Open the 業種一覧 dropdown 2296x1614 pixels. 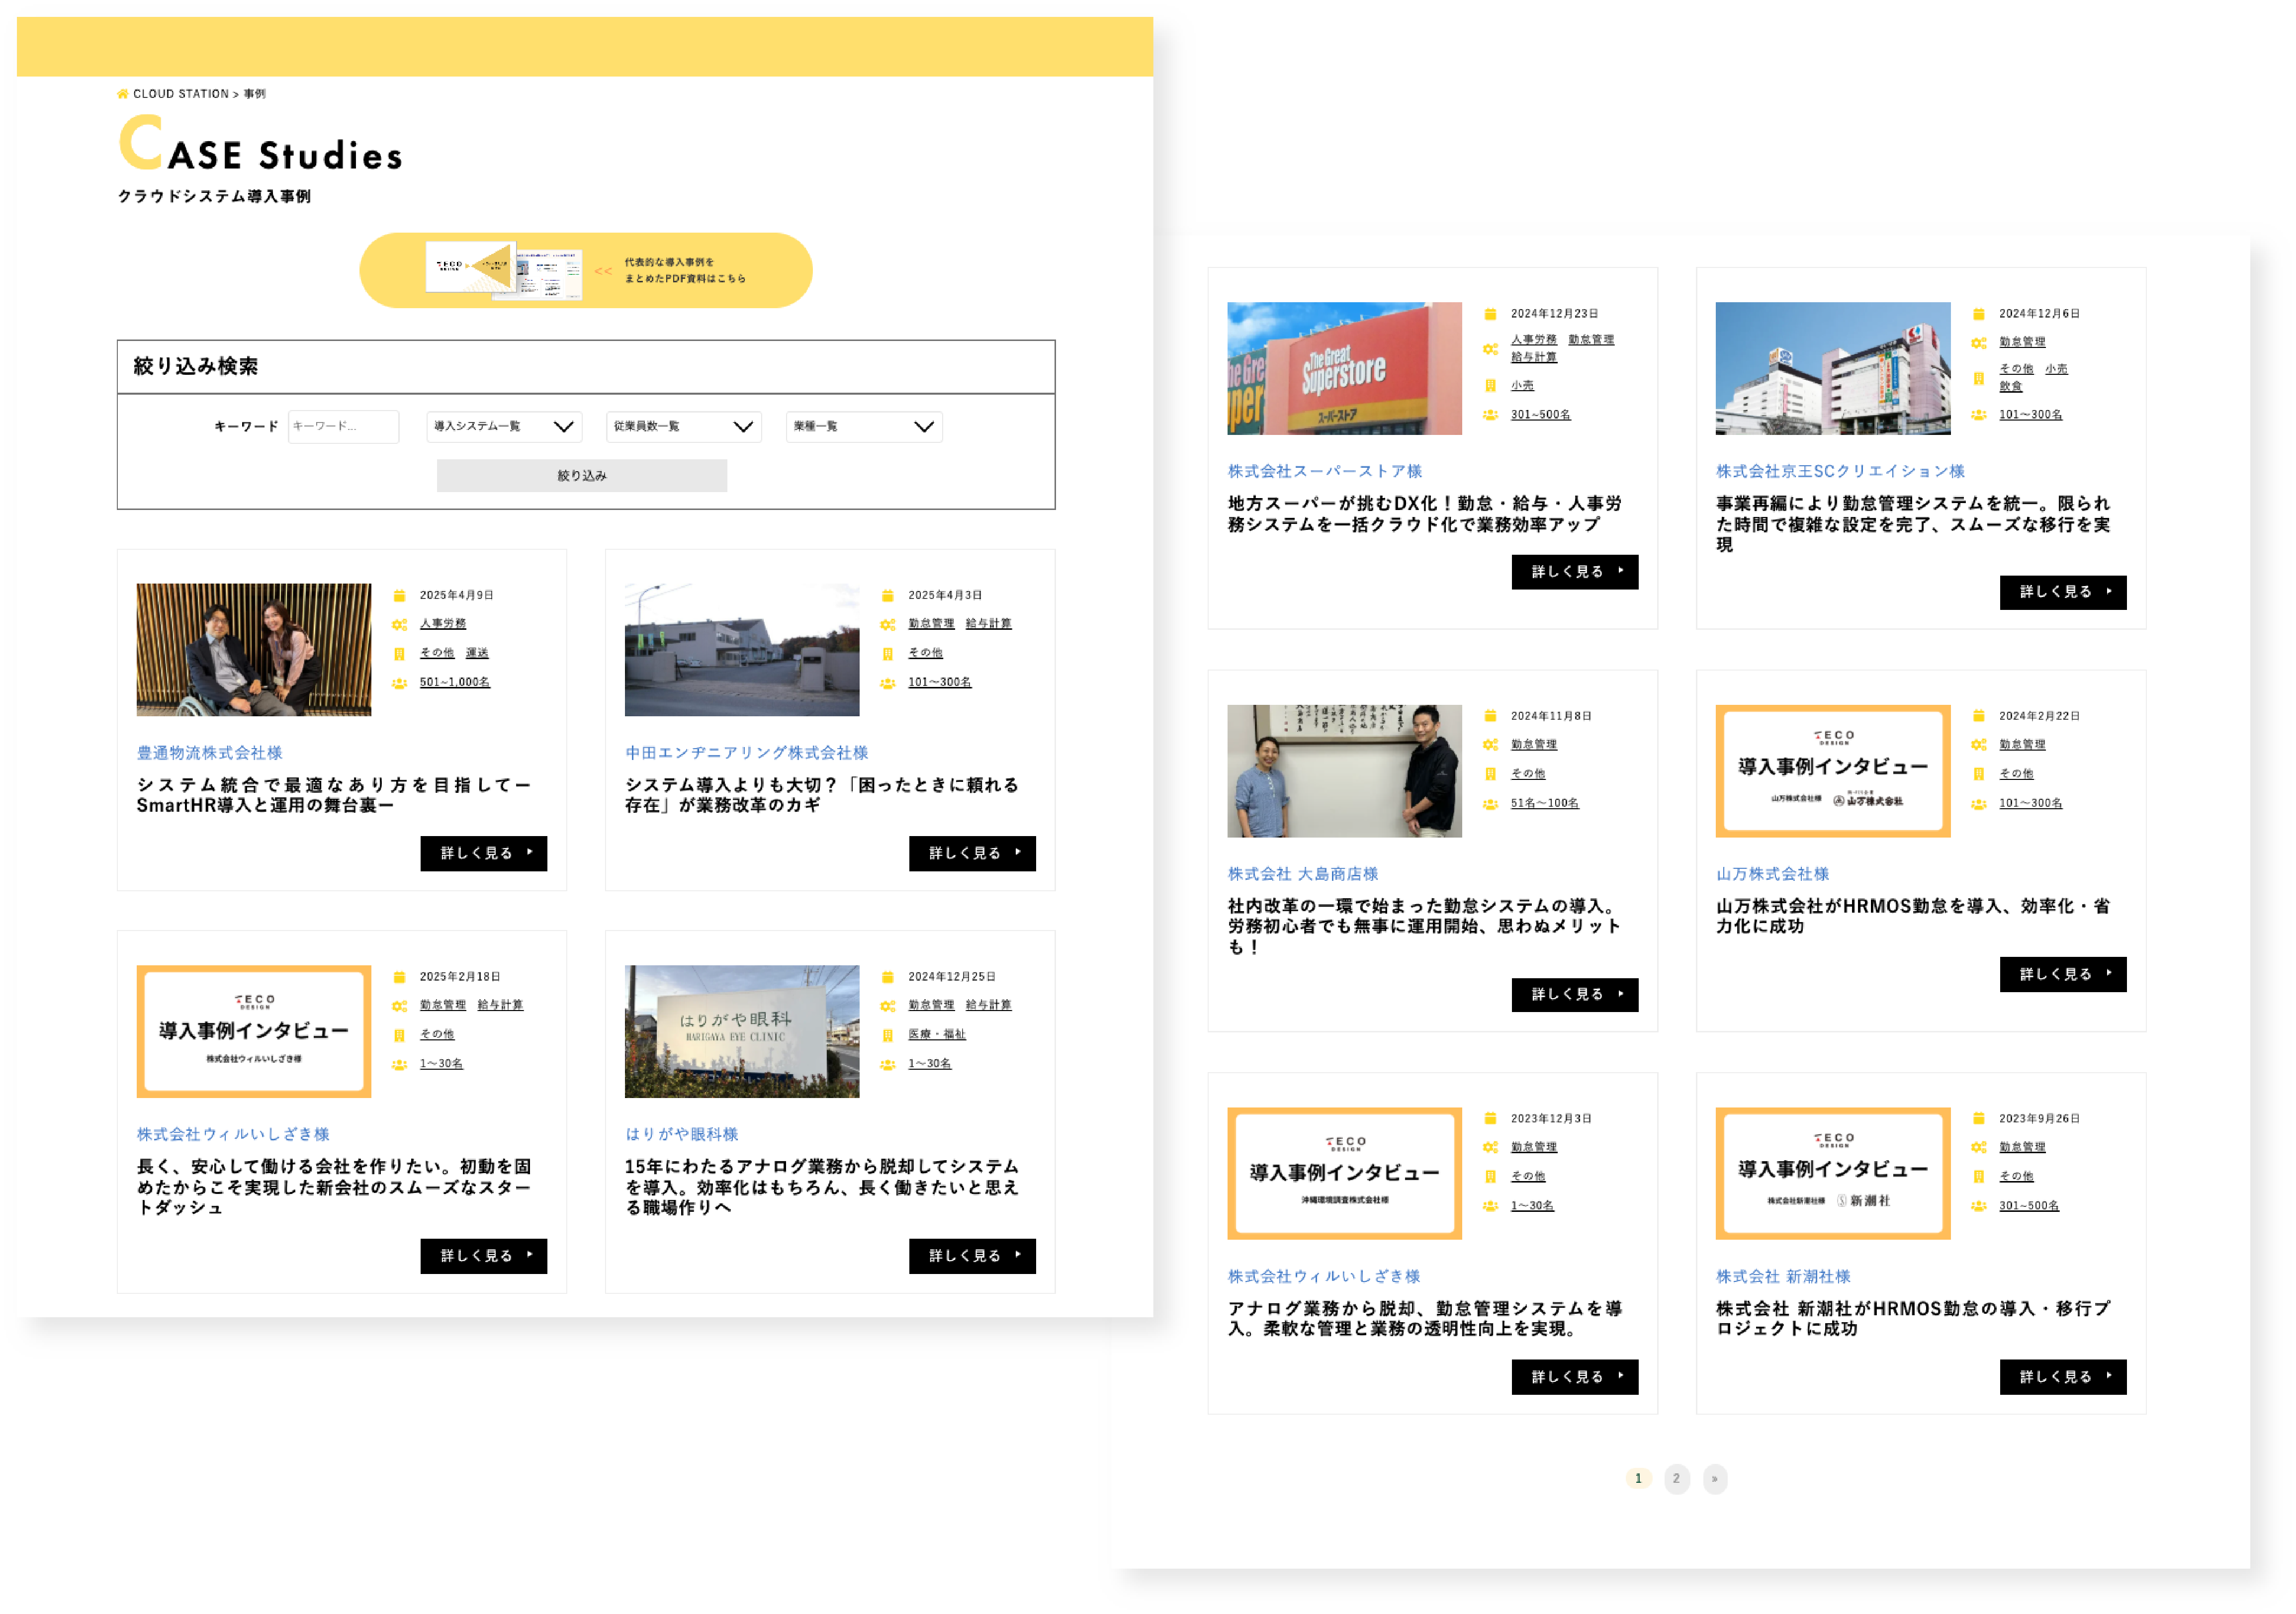click(864, 427)
